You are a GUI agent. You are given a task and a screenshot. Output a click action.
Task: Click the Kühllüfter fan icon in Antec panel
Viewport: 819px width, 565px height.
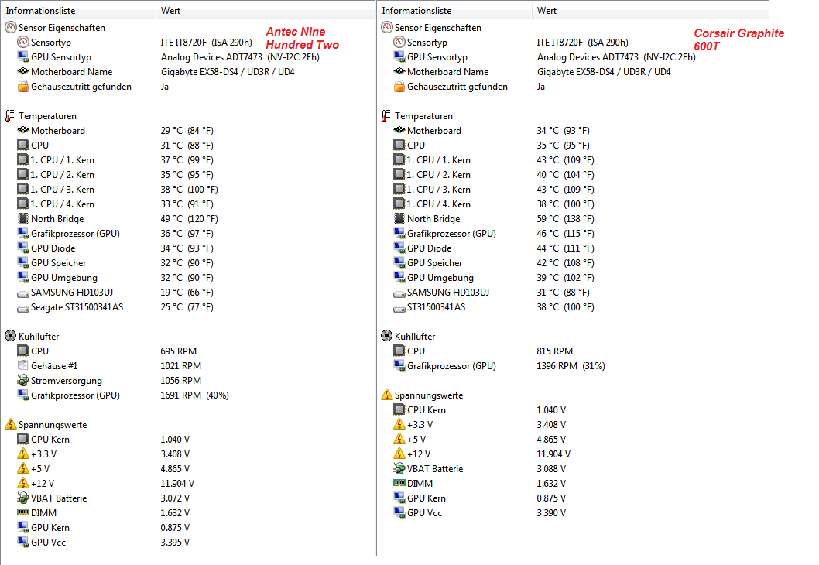[10, 336]
